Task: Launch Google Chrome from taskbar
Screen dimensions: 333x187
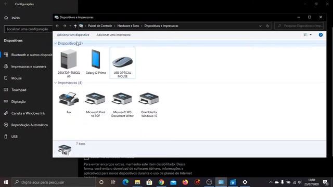Action: (x=161, y=182)
